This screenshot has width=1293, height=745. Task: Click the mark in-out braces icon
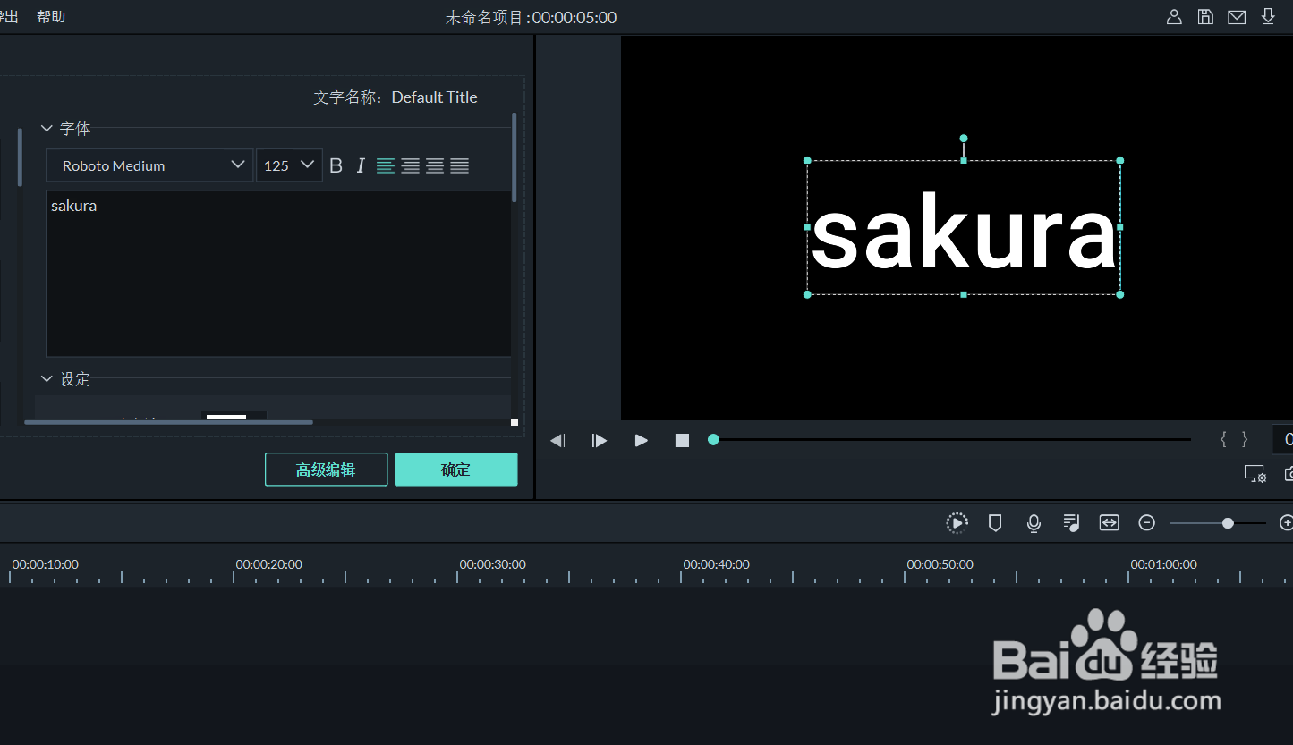pyautogui.click(x=1234, y=439)
